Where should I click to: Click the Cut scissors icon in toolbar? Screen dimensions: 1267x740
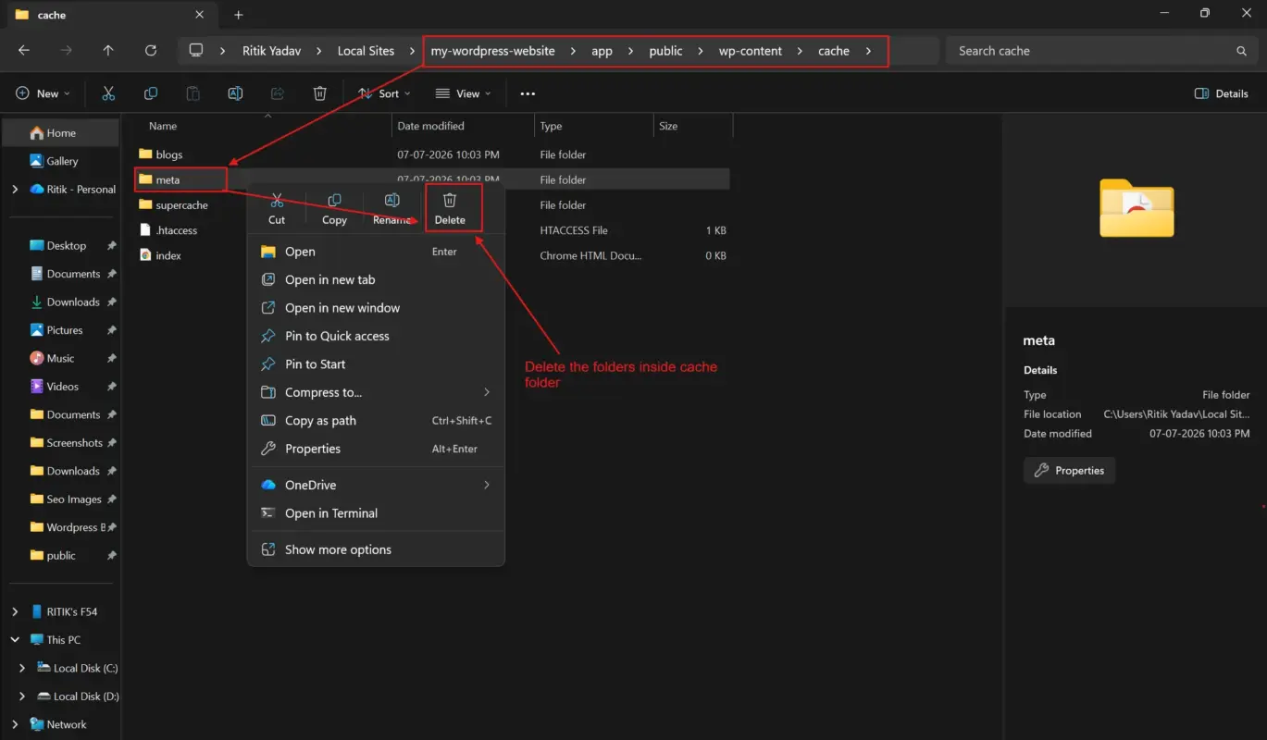coord(108,93)
